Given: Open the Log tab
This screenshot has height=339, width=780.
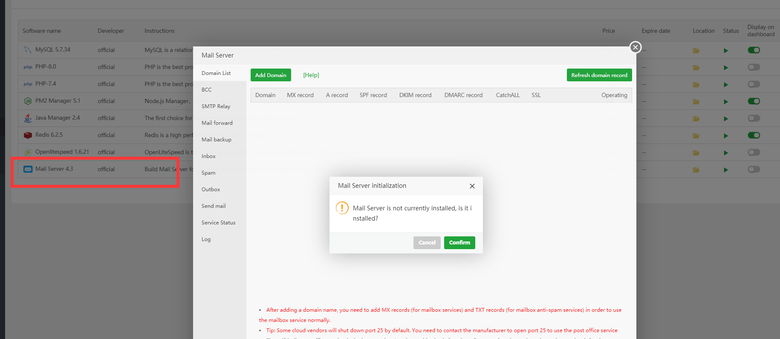Looking at the screenshot, I should coord(220,239).
